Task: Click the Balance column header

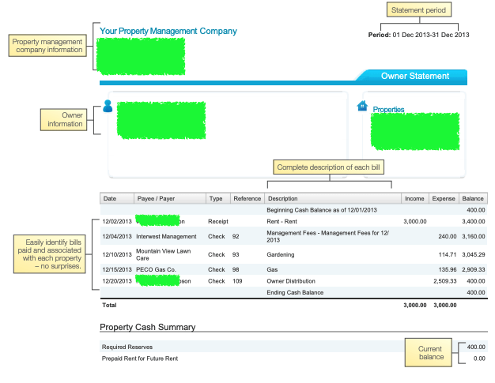Action: click(x=474, y=198)
